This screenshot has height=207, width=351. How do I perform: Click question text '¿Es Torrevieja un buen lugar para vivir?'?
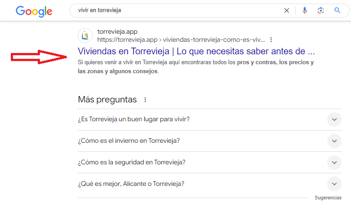pyautogui.click(x=133, y=119)
